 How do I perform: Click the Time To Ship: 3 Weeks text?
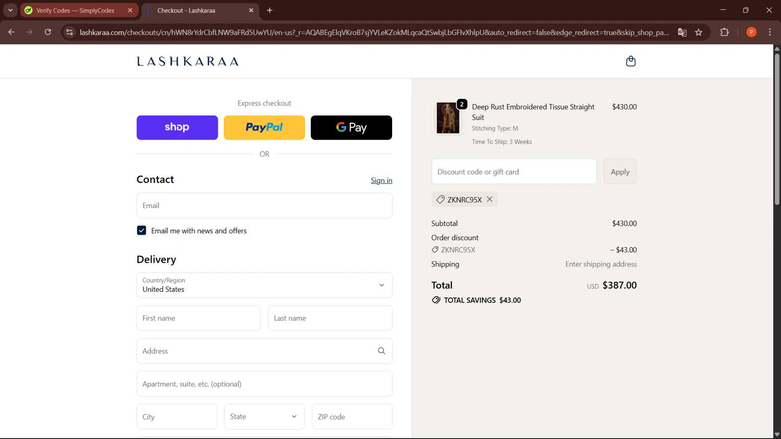502,141
